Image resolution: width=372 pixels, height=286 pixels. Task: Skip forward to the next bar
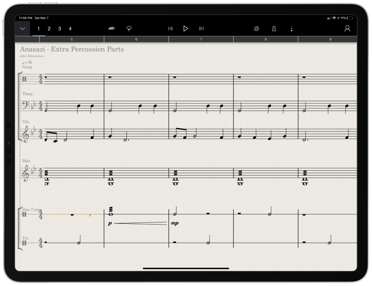(202, 29)
